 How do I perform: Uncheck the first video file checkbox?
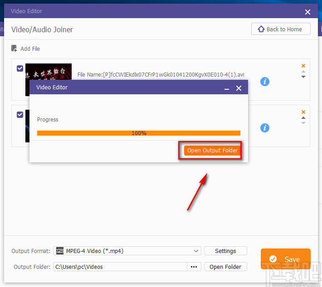click(20, 68)
